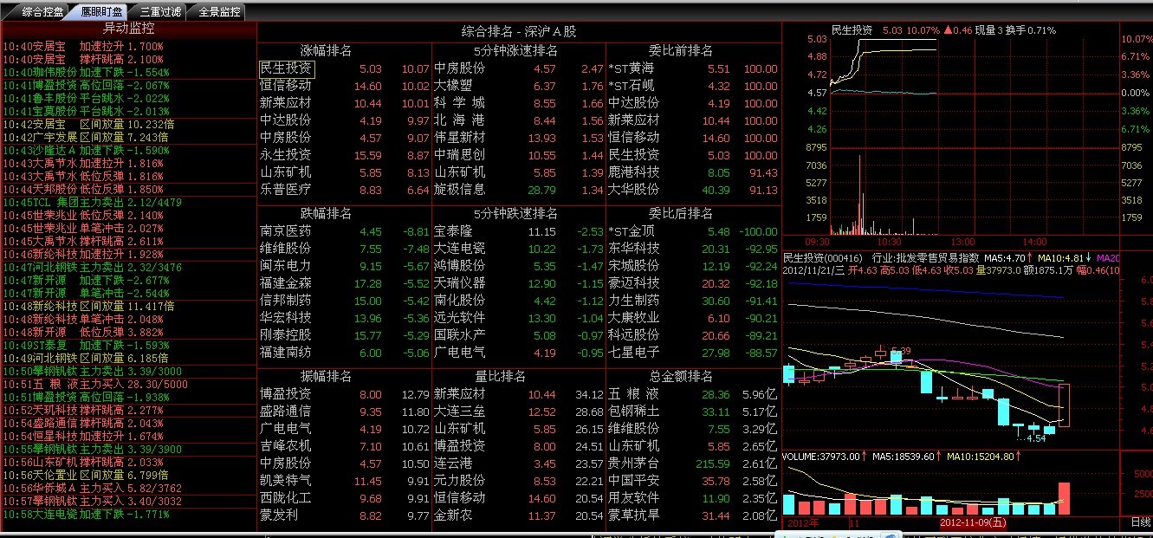Select 南京医药 in the 跌幅排名 list
1153x538 pixels.
click(286, 231)
